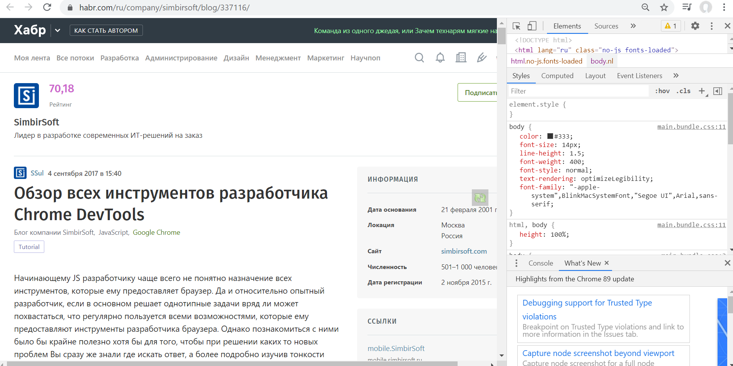Click the Filter styles input field
Viewport: 733px width, 366px height.
click(579, 91)
